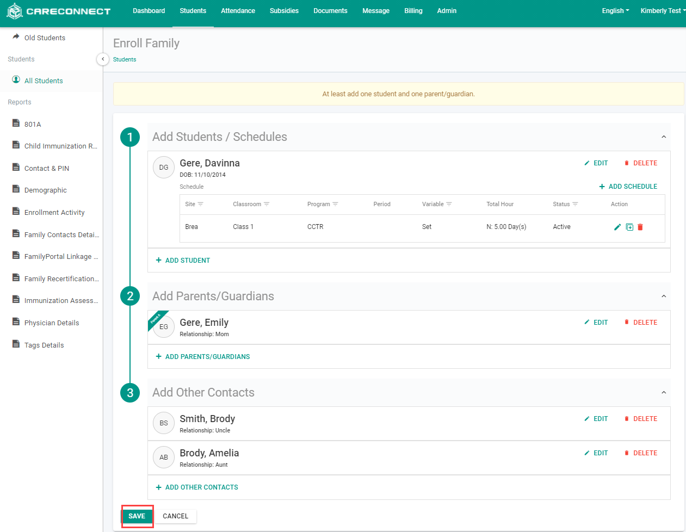This screenshot has width=686, height=532.
Task: Select the Message tab
Action: [376, 11]
